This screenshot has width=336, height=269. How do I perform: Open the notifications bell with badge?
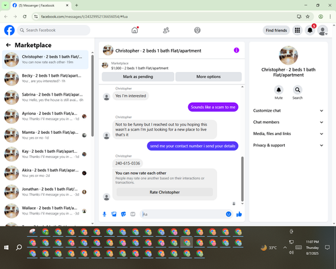[x=310, y=30]
